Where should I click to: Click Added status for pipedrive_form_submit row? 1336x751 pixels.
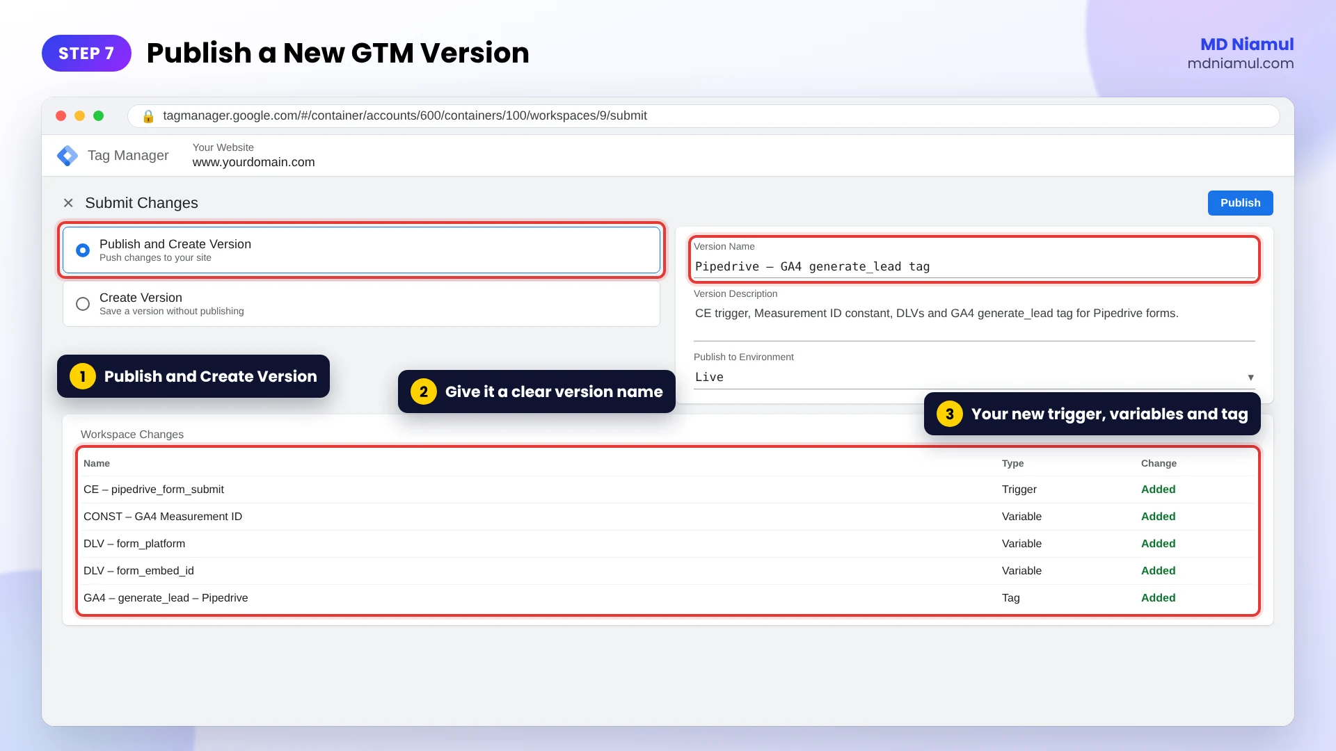(x=1159, y=490)
